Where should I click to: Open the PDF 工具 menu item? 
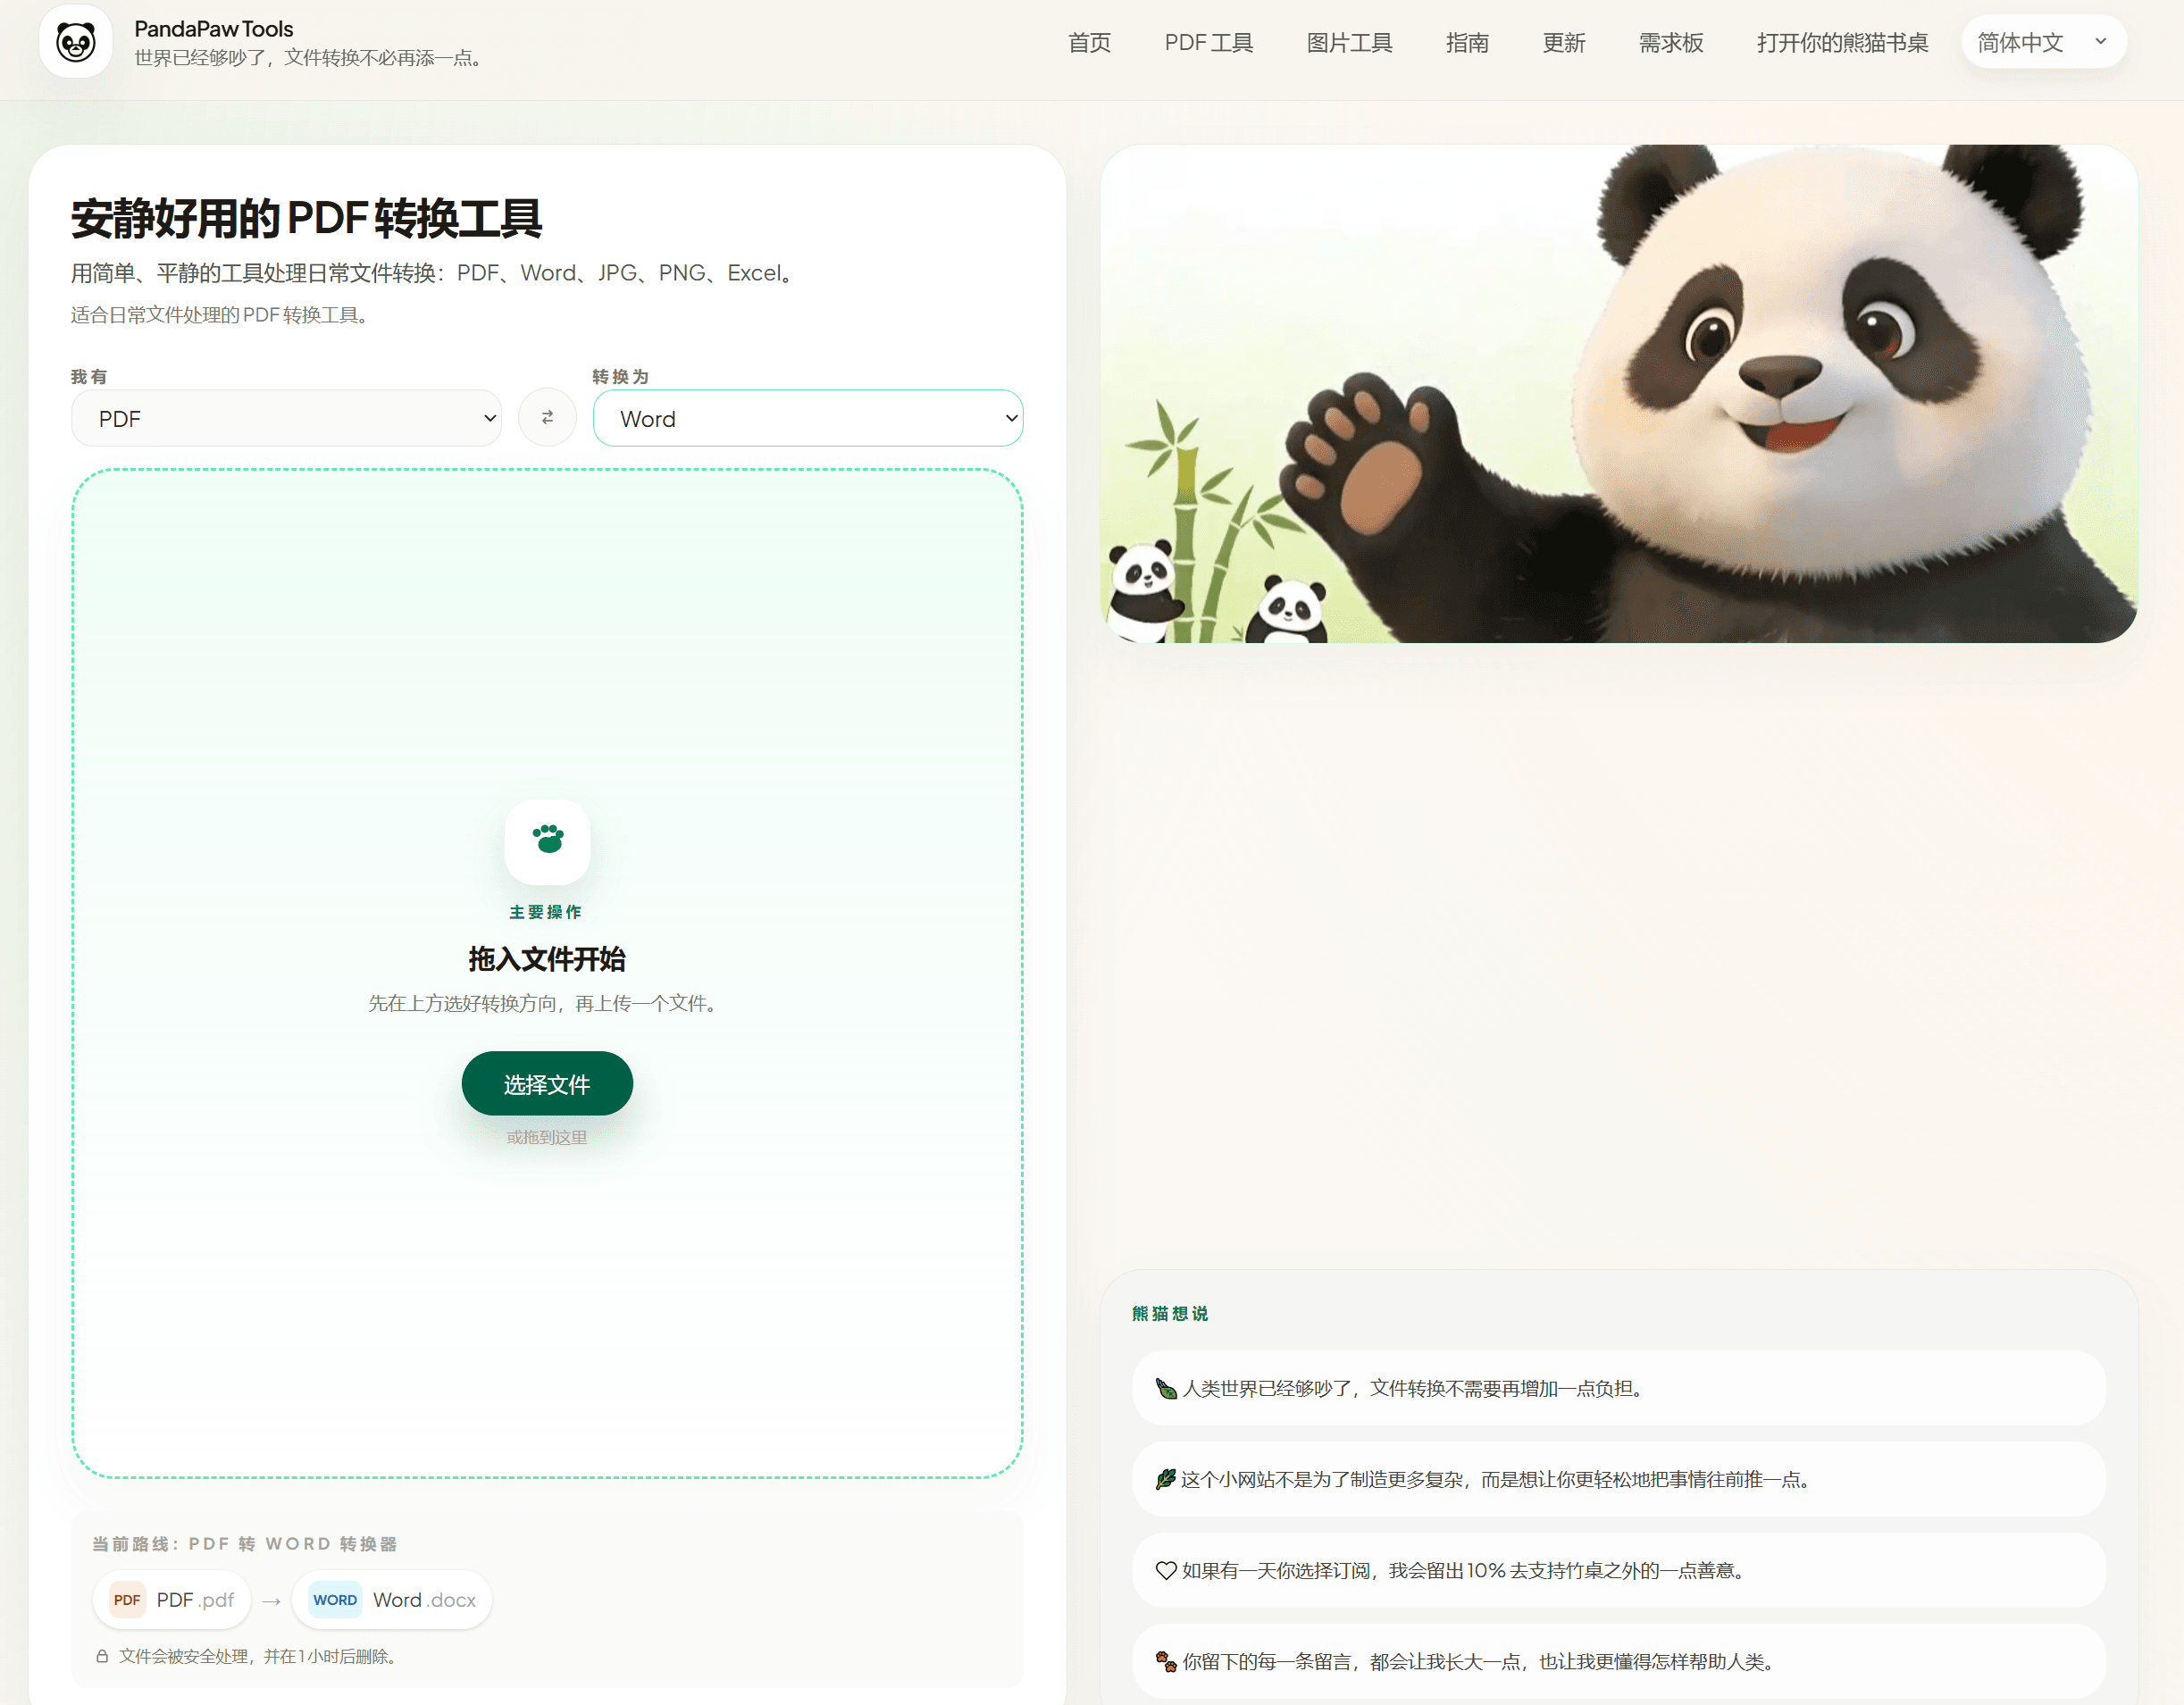[1208, 42]
